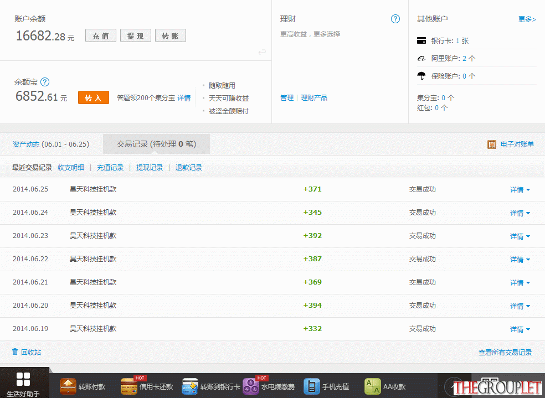Open the 手机充值 phone icon
Image resolution: width=545 pixels, height=398 pixels.
312,386
